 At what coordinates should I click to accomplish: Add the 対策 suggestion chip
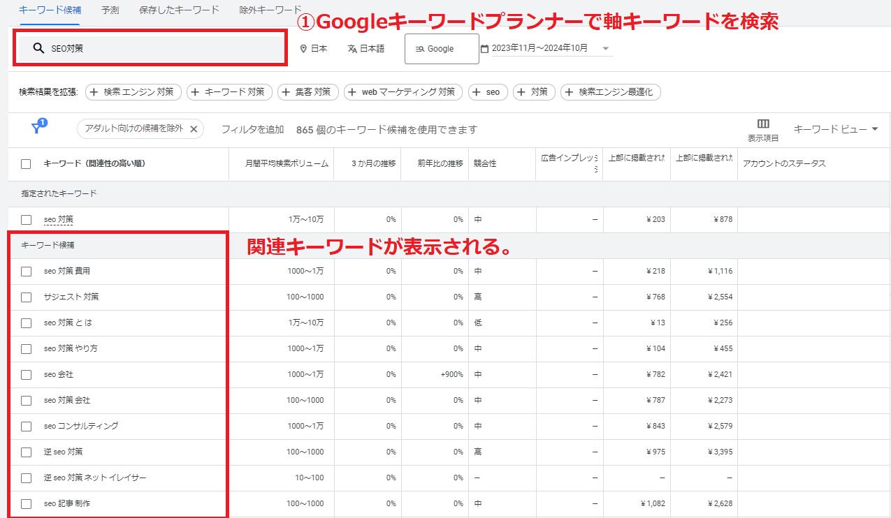[535, 92]
